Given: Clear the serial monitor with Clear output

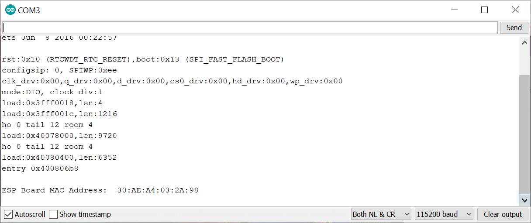Looking at the screenshot, I should [x=503, y=214].
